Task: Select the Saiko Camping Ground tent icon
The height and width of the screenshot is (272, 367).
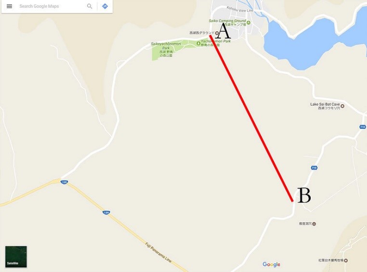Action: [249, 23]
